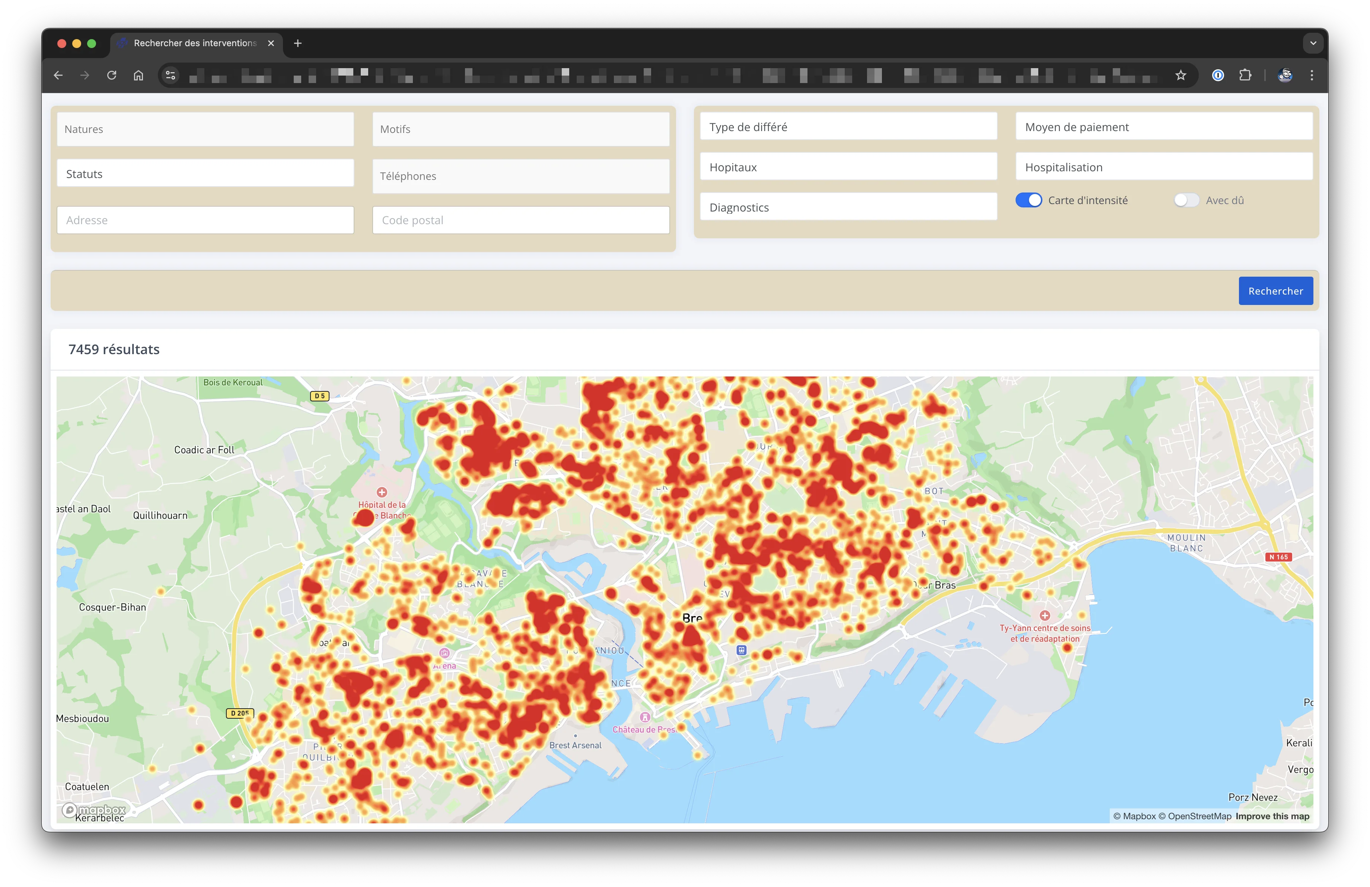Screen dimensions: 1370x887
Task: Click the Quillihouarn map label
Action: pyautogui.click(x=160, y=516)
